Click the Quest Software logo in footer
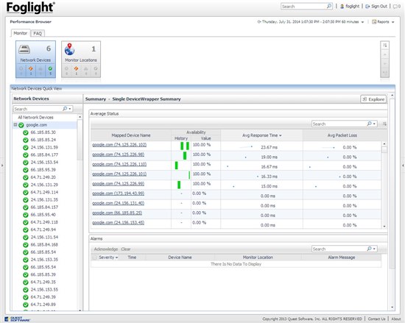 click(x=17, y=319)
